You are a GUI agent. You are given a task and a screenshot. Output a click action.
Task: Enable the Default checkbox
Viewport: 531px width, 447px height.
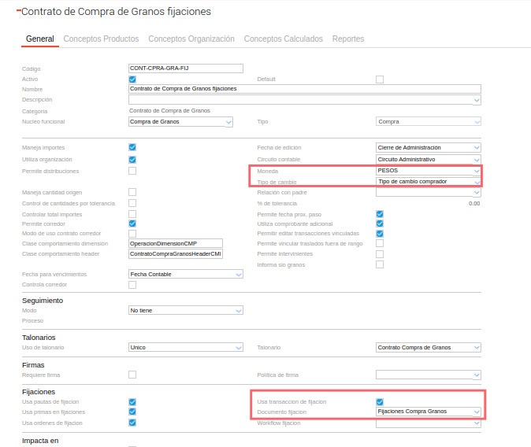(380, 79)
